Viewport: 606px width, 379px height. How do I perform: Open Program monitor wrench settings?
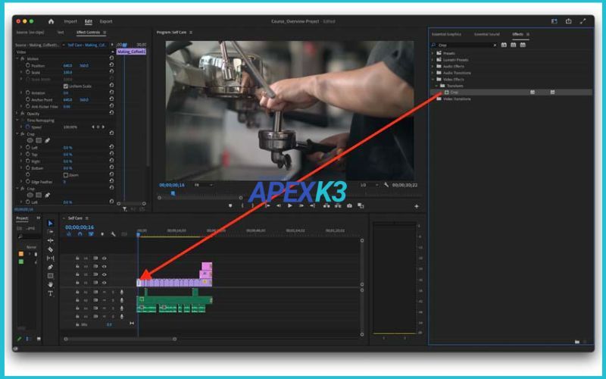(x=386, y=184)
